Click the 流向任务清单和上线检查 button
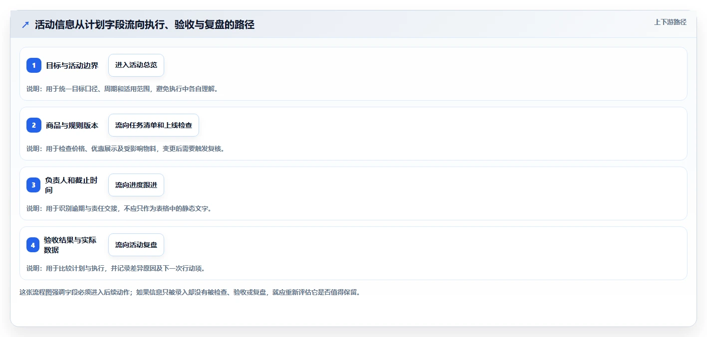Image resolution: width=707 pixels, height=337 pixels. [154, 125]
